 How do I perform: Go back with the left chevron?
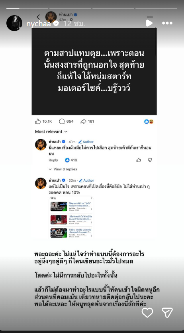click(x=38, y=17)
